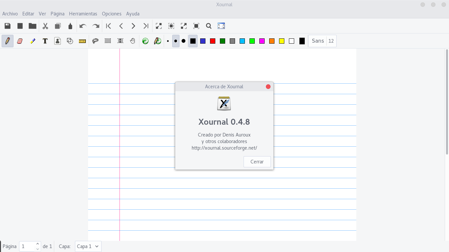Screen dimensions: 449x252
Task: Select the gray color swatch
Action: click(x=232, y=41)
